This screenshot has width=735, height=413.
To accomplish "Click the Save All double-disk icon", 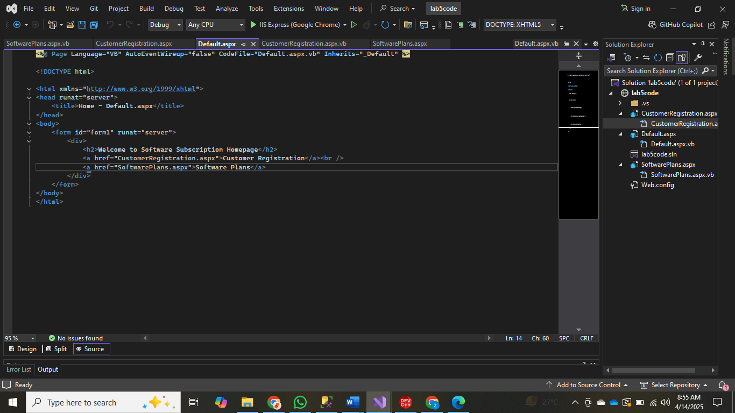I will (x=94, y=25).
